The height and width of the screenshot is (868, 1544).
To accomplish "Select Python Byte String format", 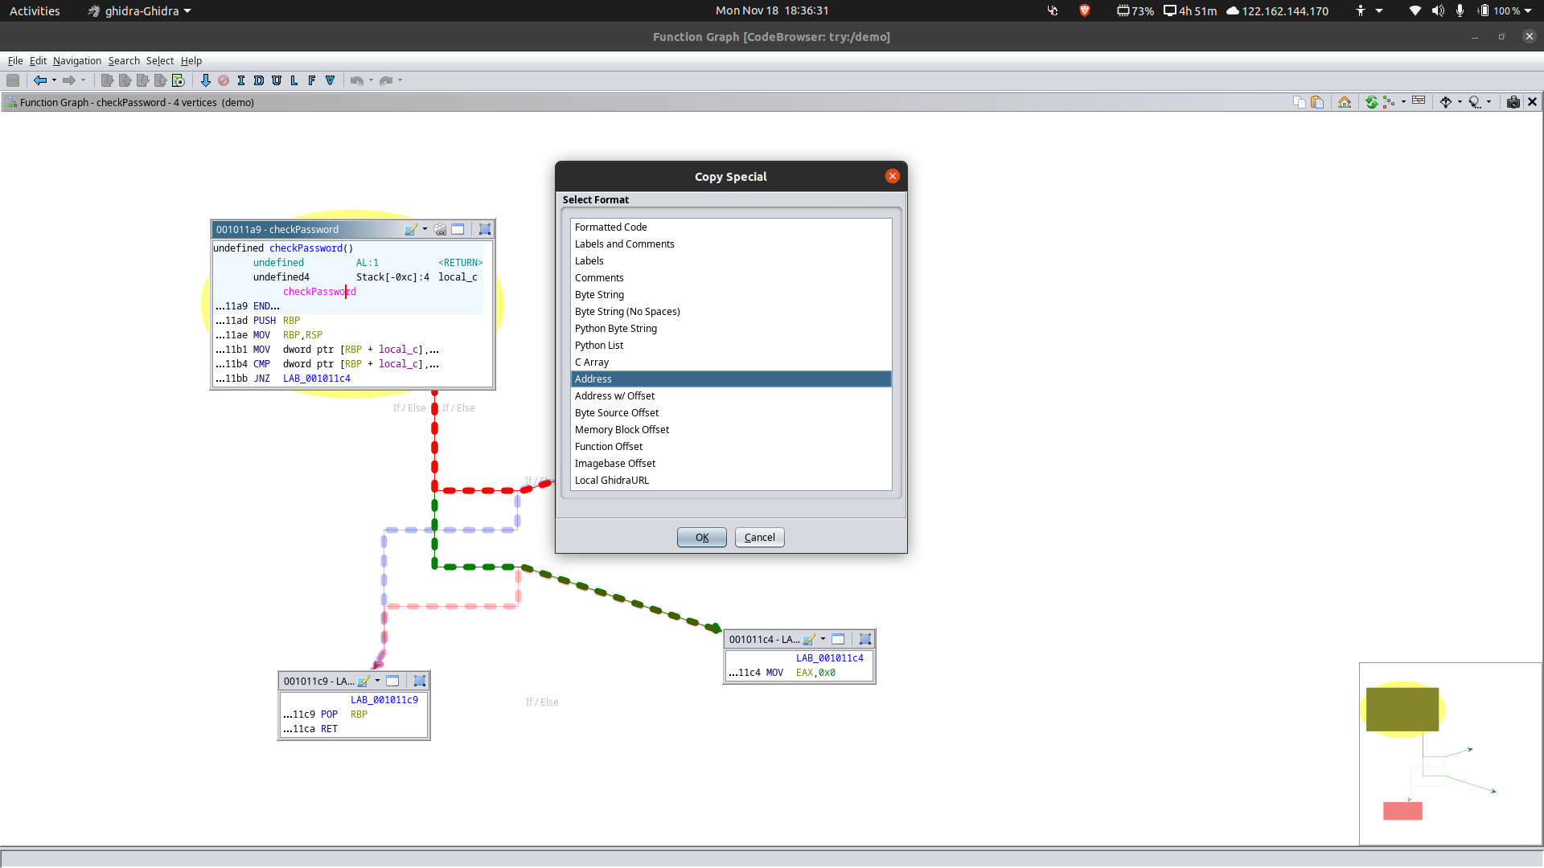I will (616, 329).
